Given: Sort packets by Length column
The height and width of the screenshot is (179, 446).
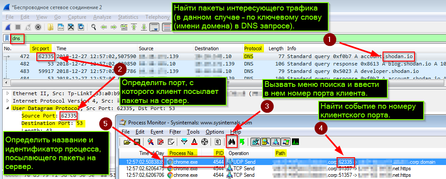Looking at the screenshot, I should click(x=276, y=48).
